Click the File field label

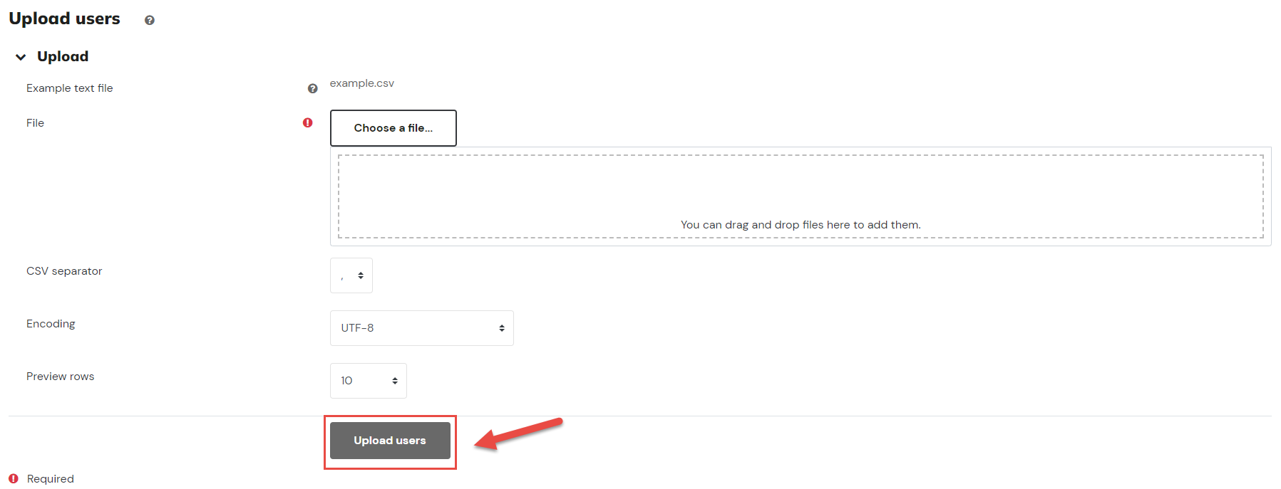(x=35, y=123)
